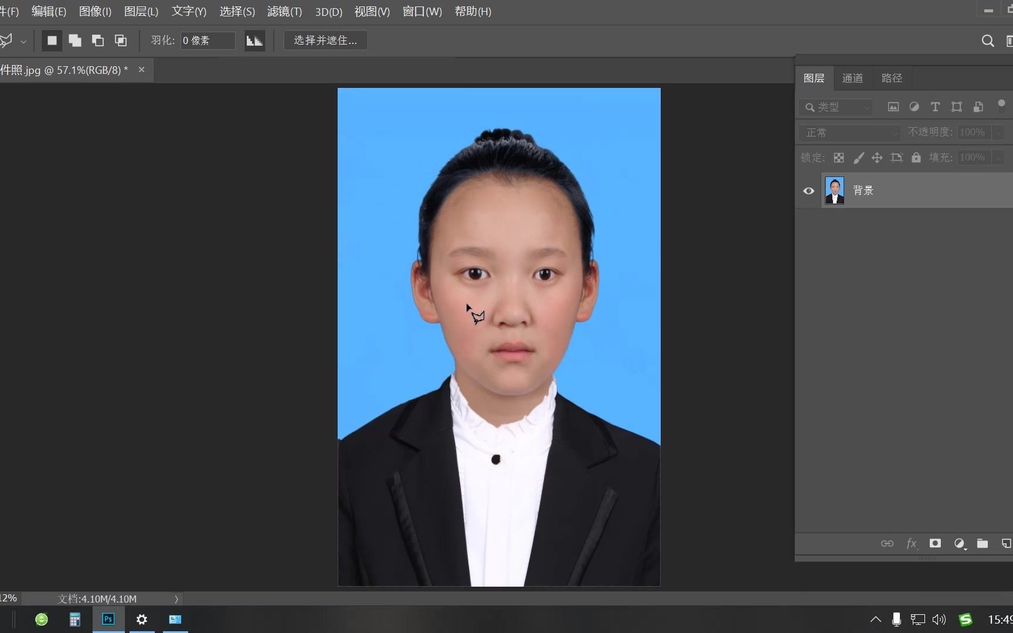Toggle the adjustment layer filter icon
The height and width of the screenshot is (633, 1013).
(914, 107)
